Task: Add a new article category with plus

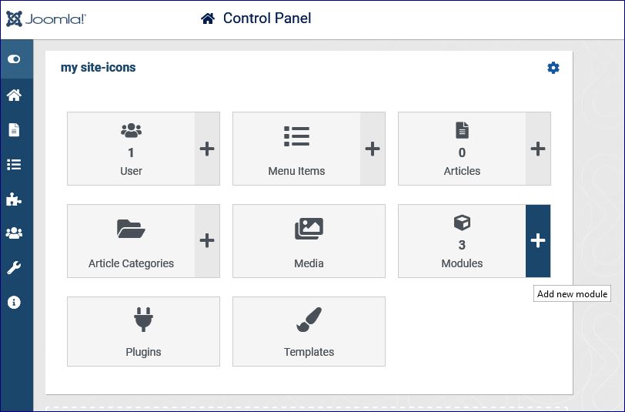Action: point(207,241)
